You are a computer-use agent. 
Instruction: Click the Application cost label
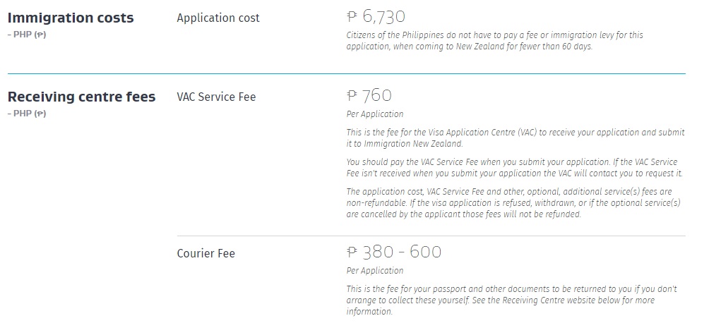click(x=218, y=18)
